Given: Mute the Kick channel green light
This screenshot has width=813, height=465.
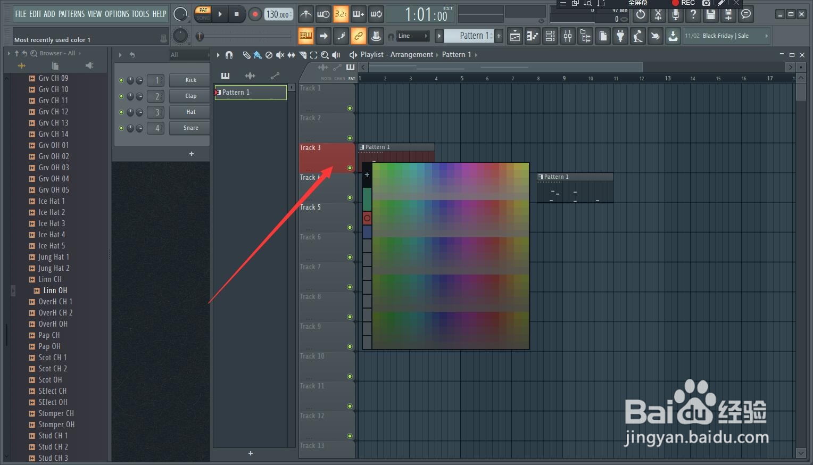Looking at the screenshot, I should (x=121, y=80).
